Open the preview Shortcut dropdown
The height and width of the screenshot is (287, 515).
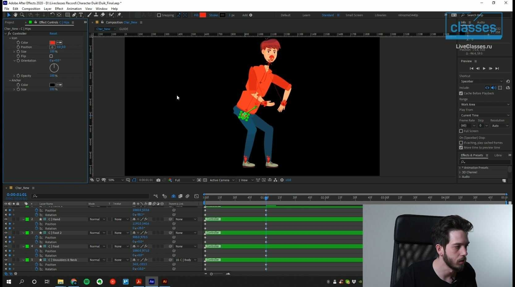pyautogui.click(x=482, y=81)
